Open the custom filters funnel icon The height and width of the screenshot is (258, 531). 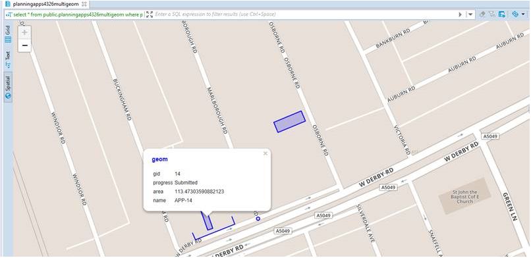(x=492, y=14)
